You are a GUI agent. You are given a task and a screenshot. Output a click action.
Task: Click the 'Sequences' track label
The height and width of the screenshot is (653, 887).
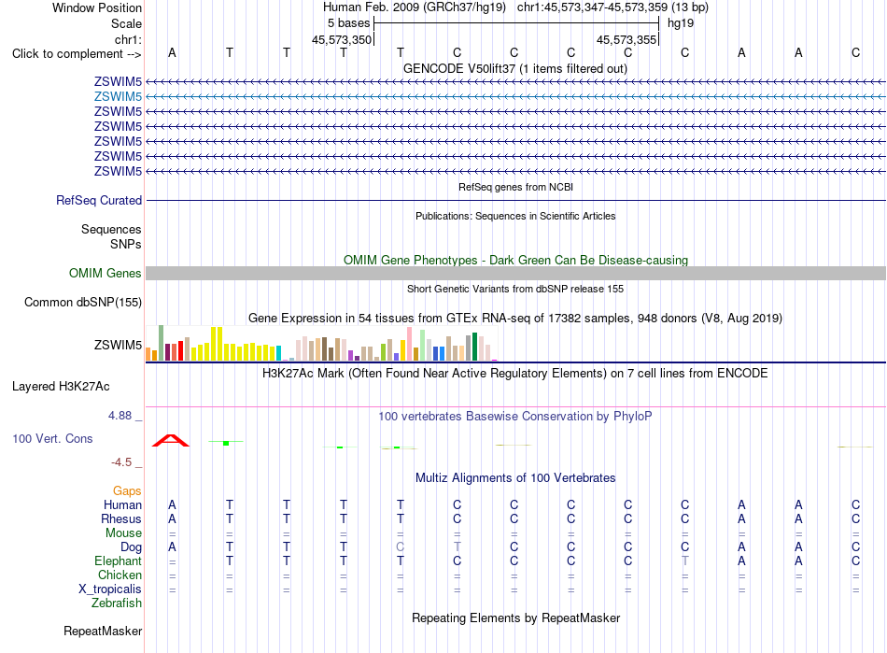point(111,229)
